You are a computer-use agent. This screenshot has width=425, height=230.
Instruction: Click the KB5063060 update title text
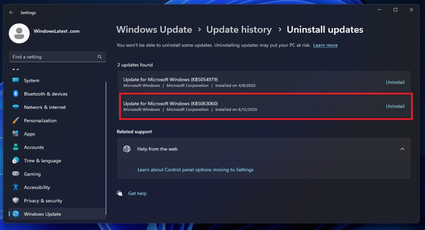pos(171,103)
